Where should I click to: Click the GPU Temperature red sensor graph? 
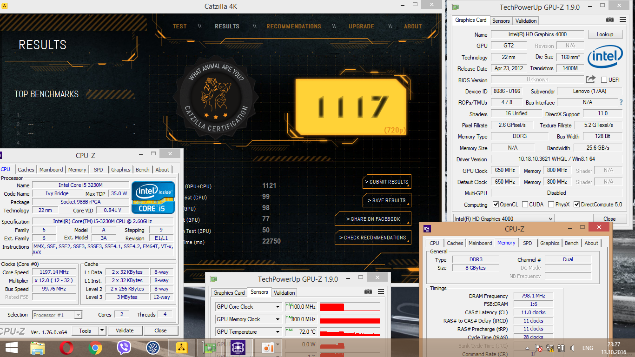click(x=350, y=332)
